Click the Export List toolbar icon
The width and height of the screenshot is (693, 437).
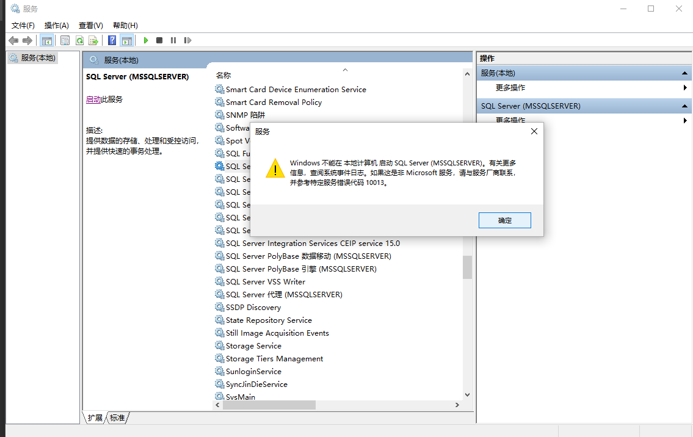[93, 41]
